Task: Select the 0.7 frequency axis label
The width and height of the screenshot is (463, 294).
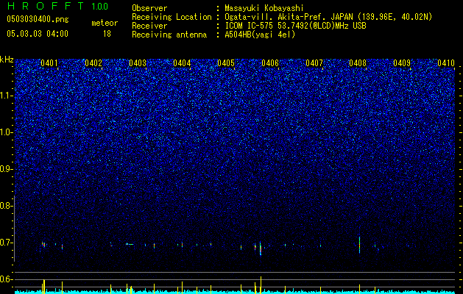Action: point(6,243)
